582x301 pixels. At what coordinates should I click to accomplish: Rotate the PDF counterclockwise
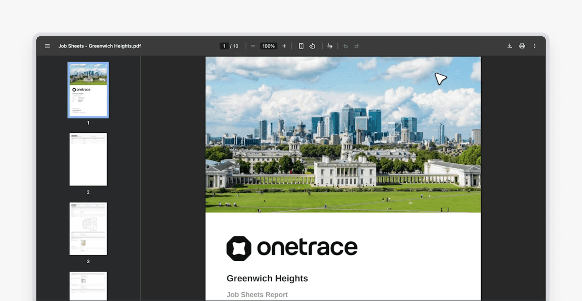tap(312, 46)
